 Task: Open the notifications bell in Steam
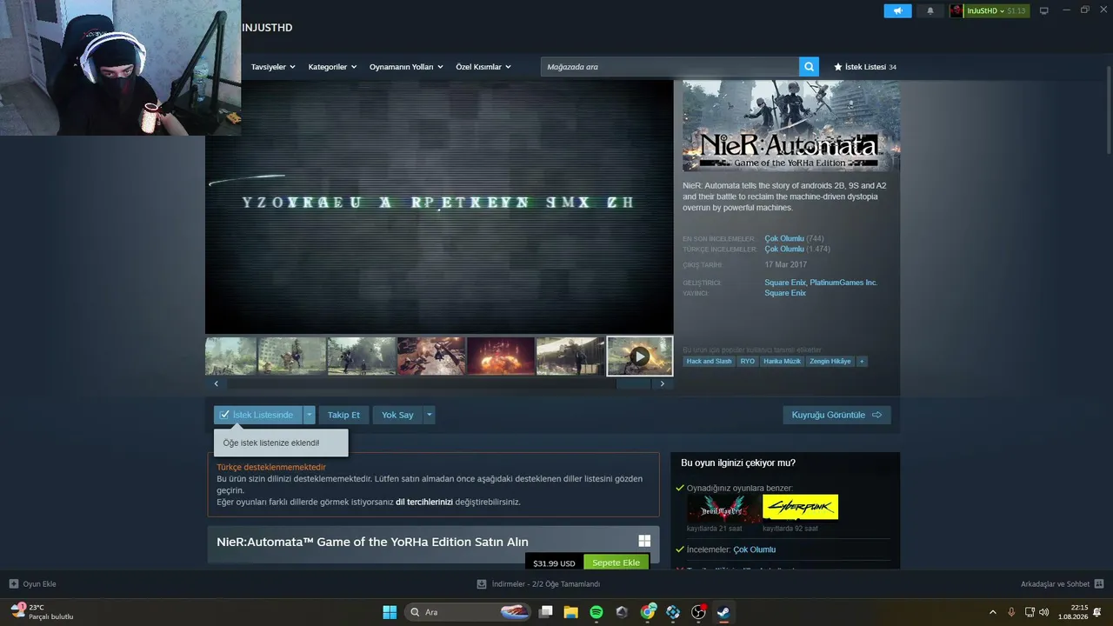(930, 10)
